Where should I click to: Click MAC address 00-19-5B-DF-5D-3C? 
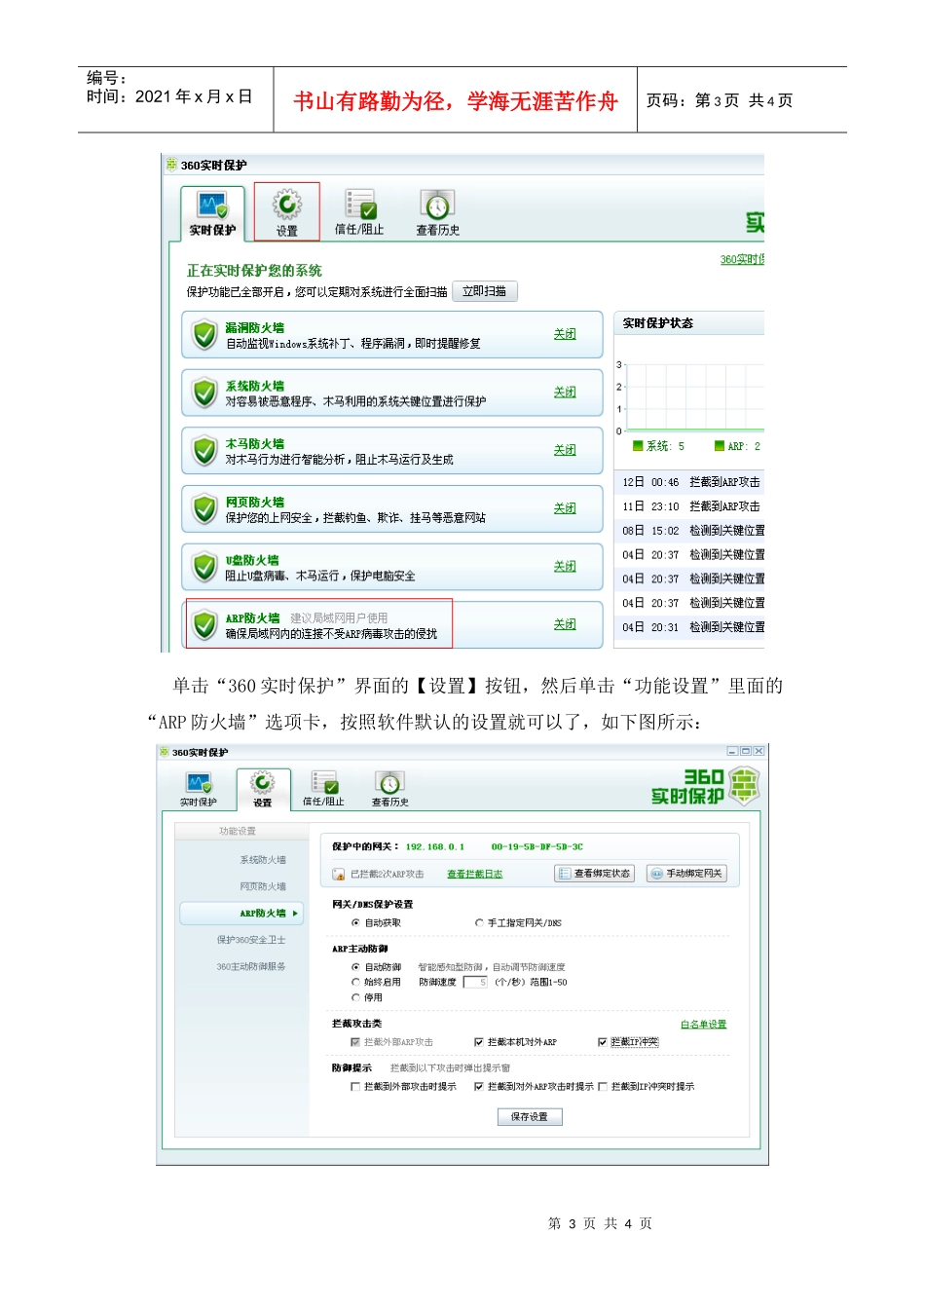click(537, 847)
